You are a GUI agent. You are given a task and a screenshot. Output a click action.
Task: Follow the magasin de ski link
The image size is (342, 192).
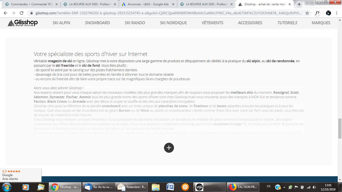[60, 61]
